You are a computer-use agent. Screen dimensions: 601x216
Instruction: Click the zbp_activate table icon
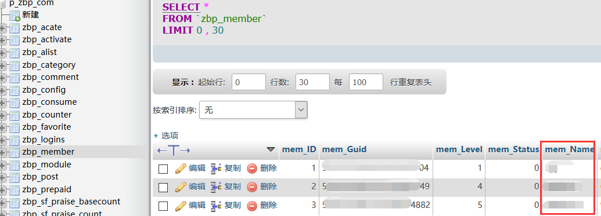click(x=14, y=40)
